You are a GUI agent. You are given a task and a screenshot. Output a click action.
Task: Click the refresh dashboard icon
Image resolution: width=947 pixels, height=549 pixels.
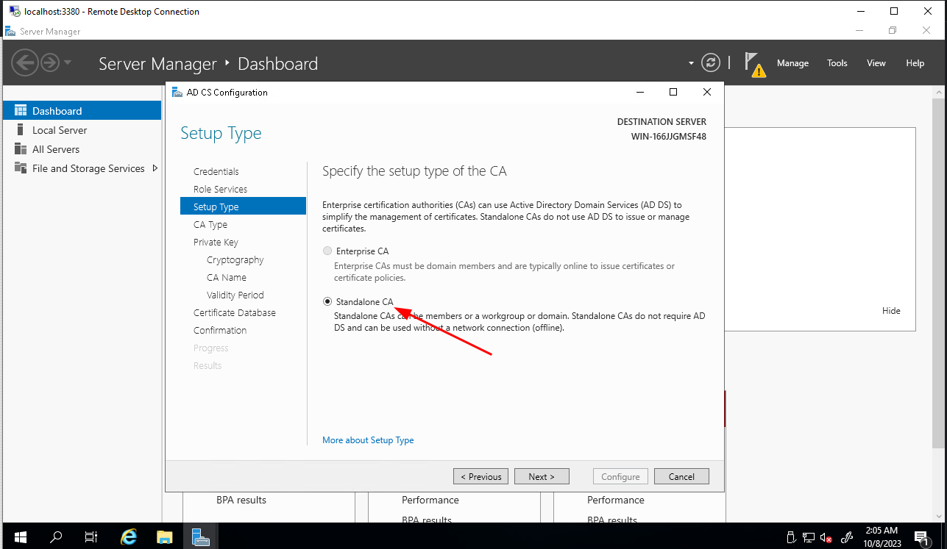pyautogui.click(x=710, y=62)
